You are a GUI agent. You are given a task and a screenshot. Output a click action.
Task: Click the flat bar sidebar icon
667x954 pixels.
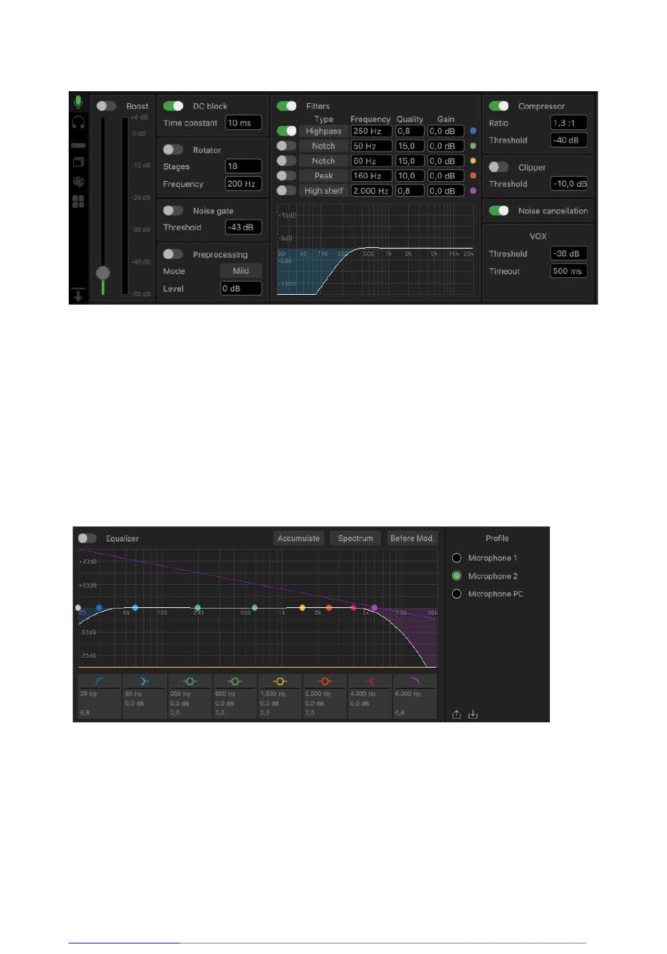pyautogui.click(x=78, y=145)
